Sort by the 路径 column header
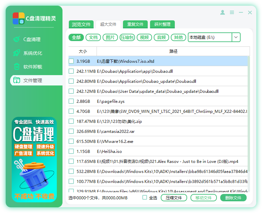The height and width of the screenshot is (213, 262). 173,51
